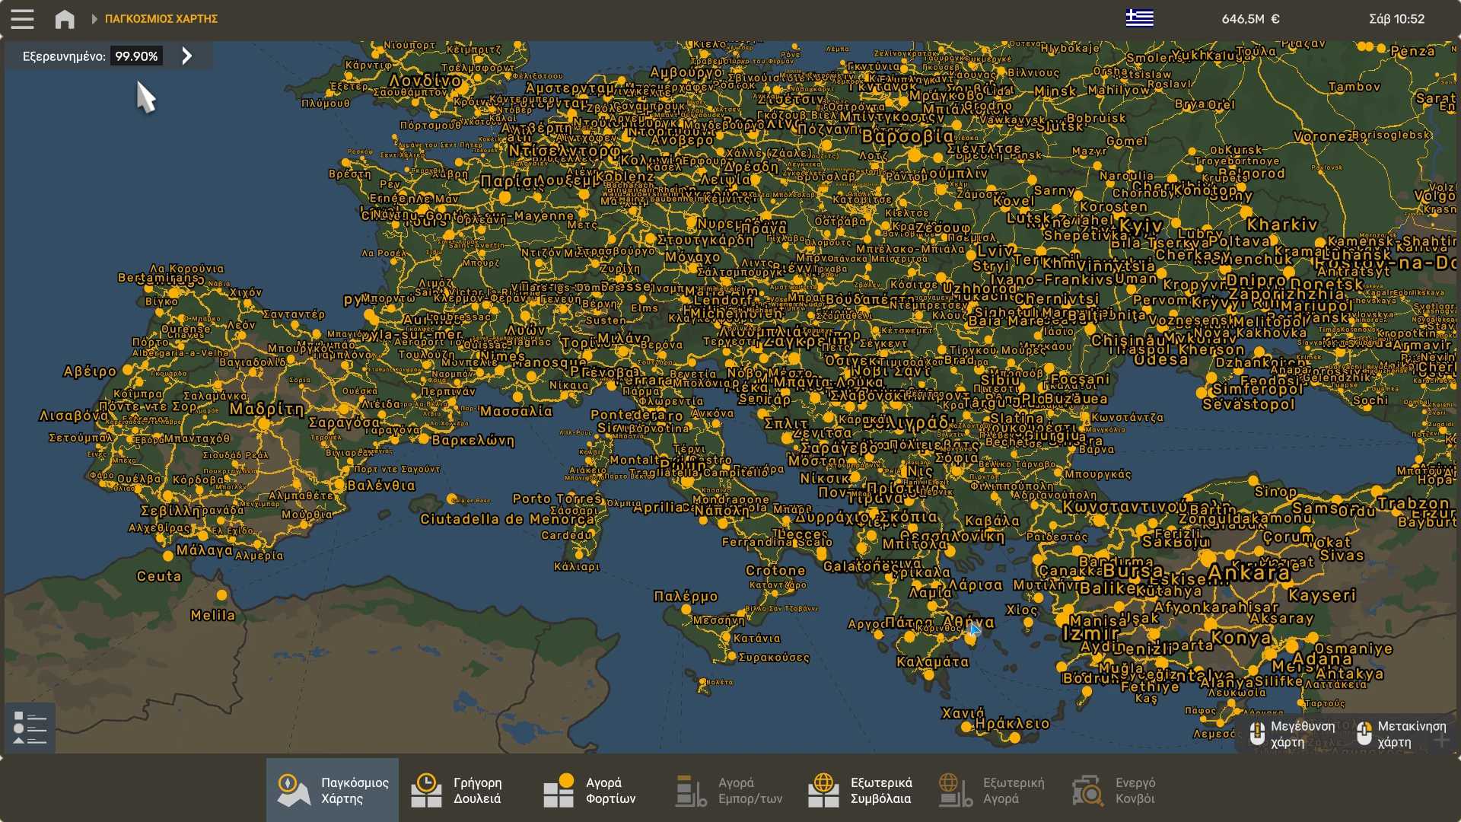Screen dimensions: 1461x822
Task: Open Εξωτερικά Συμβόλαια globe icon
Action: point(823,790)
